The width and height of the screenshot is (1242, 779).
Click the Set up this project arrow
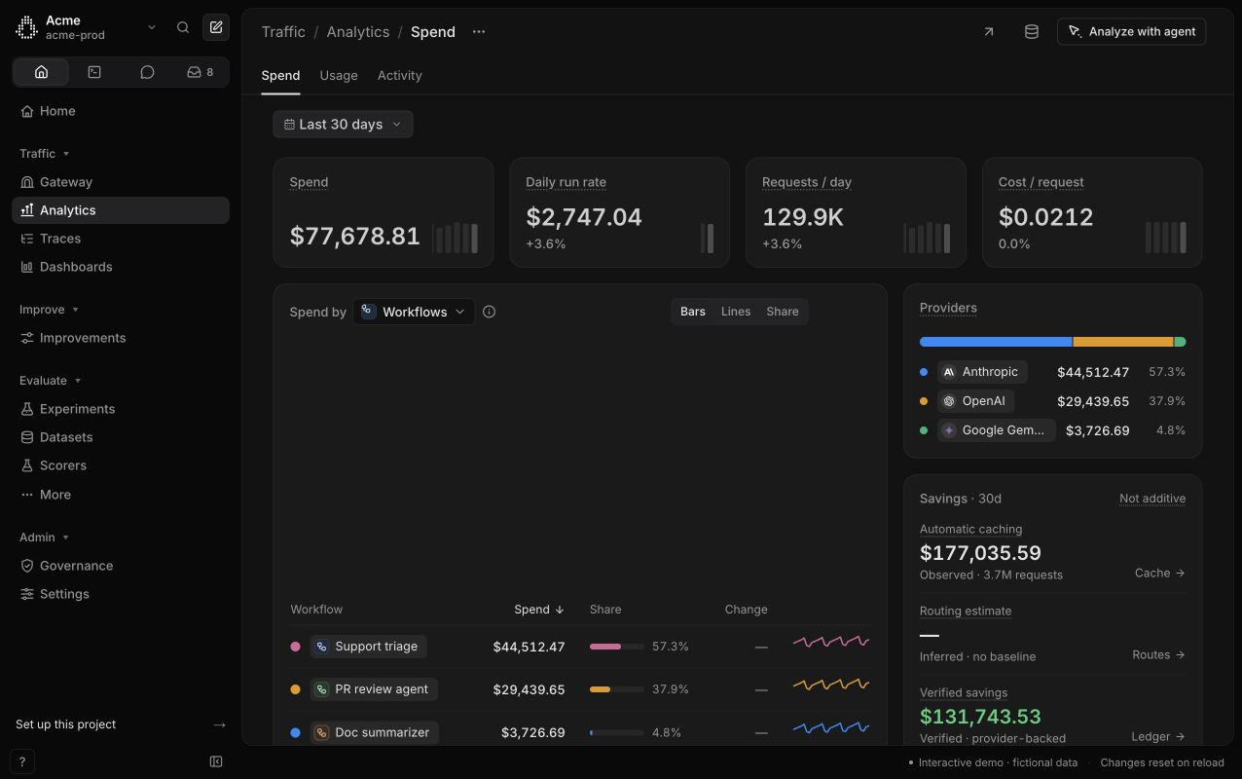tap(219, 724)
